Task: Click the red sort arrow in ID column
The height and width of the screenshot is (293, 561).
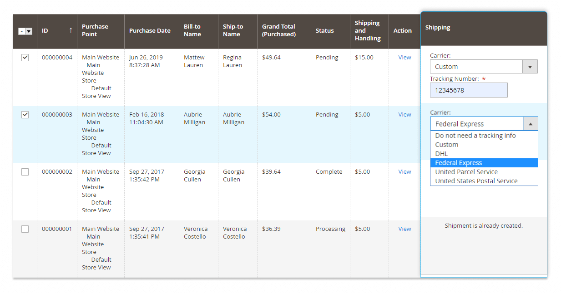Action: pos(71,31)
